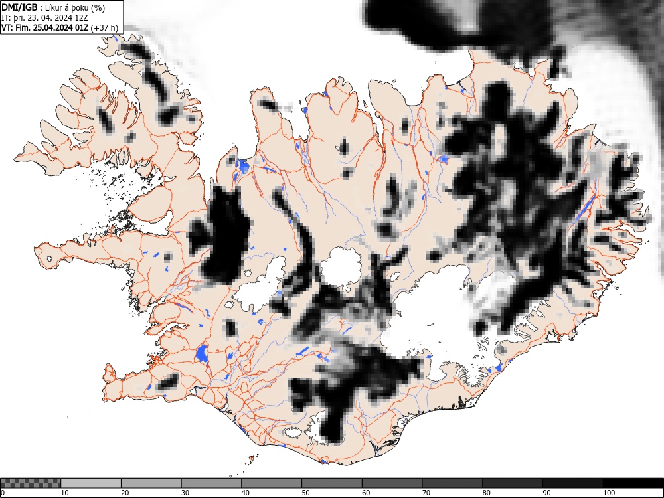
Task: Click the legend label '100'
Action: click(608, 493)
